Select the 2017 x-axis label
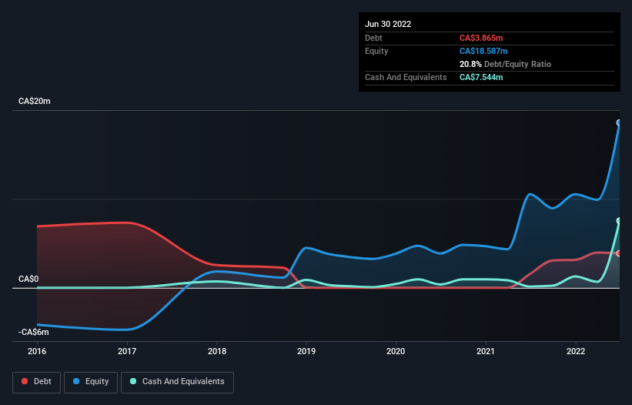Viewport: 632px width, 405px height. (127, 351)
